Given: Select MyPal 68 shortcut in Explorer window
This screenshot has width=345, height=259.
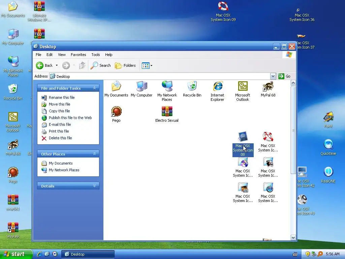Looking at the screenshot, I should (268, 89).
